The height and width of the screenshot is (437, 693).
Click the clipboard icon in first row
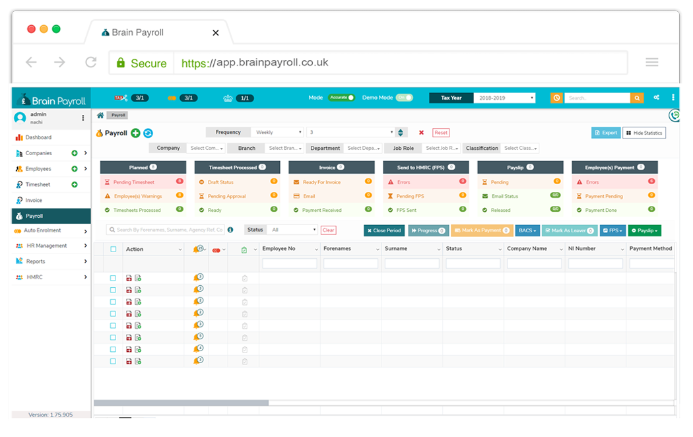point(244,279)
